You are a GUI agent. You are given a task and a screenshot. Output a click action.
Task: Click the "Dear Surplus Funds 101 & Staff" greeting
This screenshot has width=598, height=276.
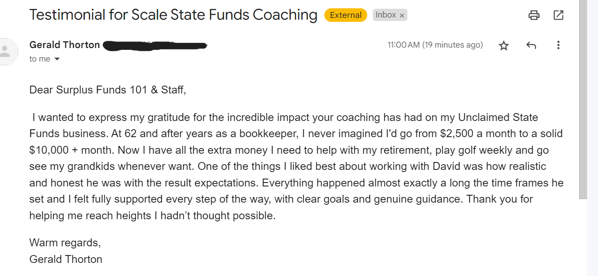[x=108, y=90]
